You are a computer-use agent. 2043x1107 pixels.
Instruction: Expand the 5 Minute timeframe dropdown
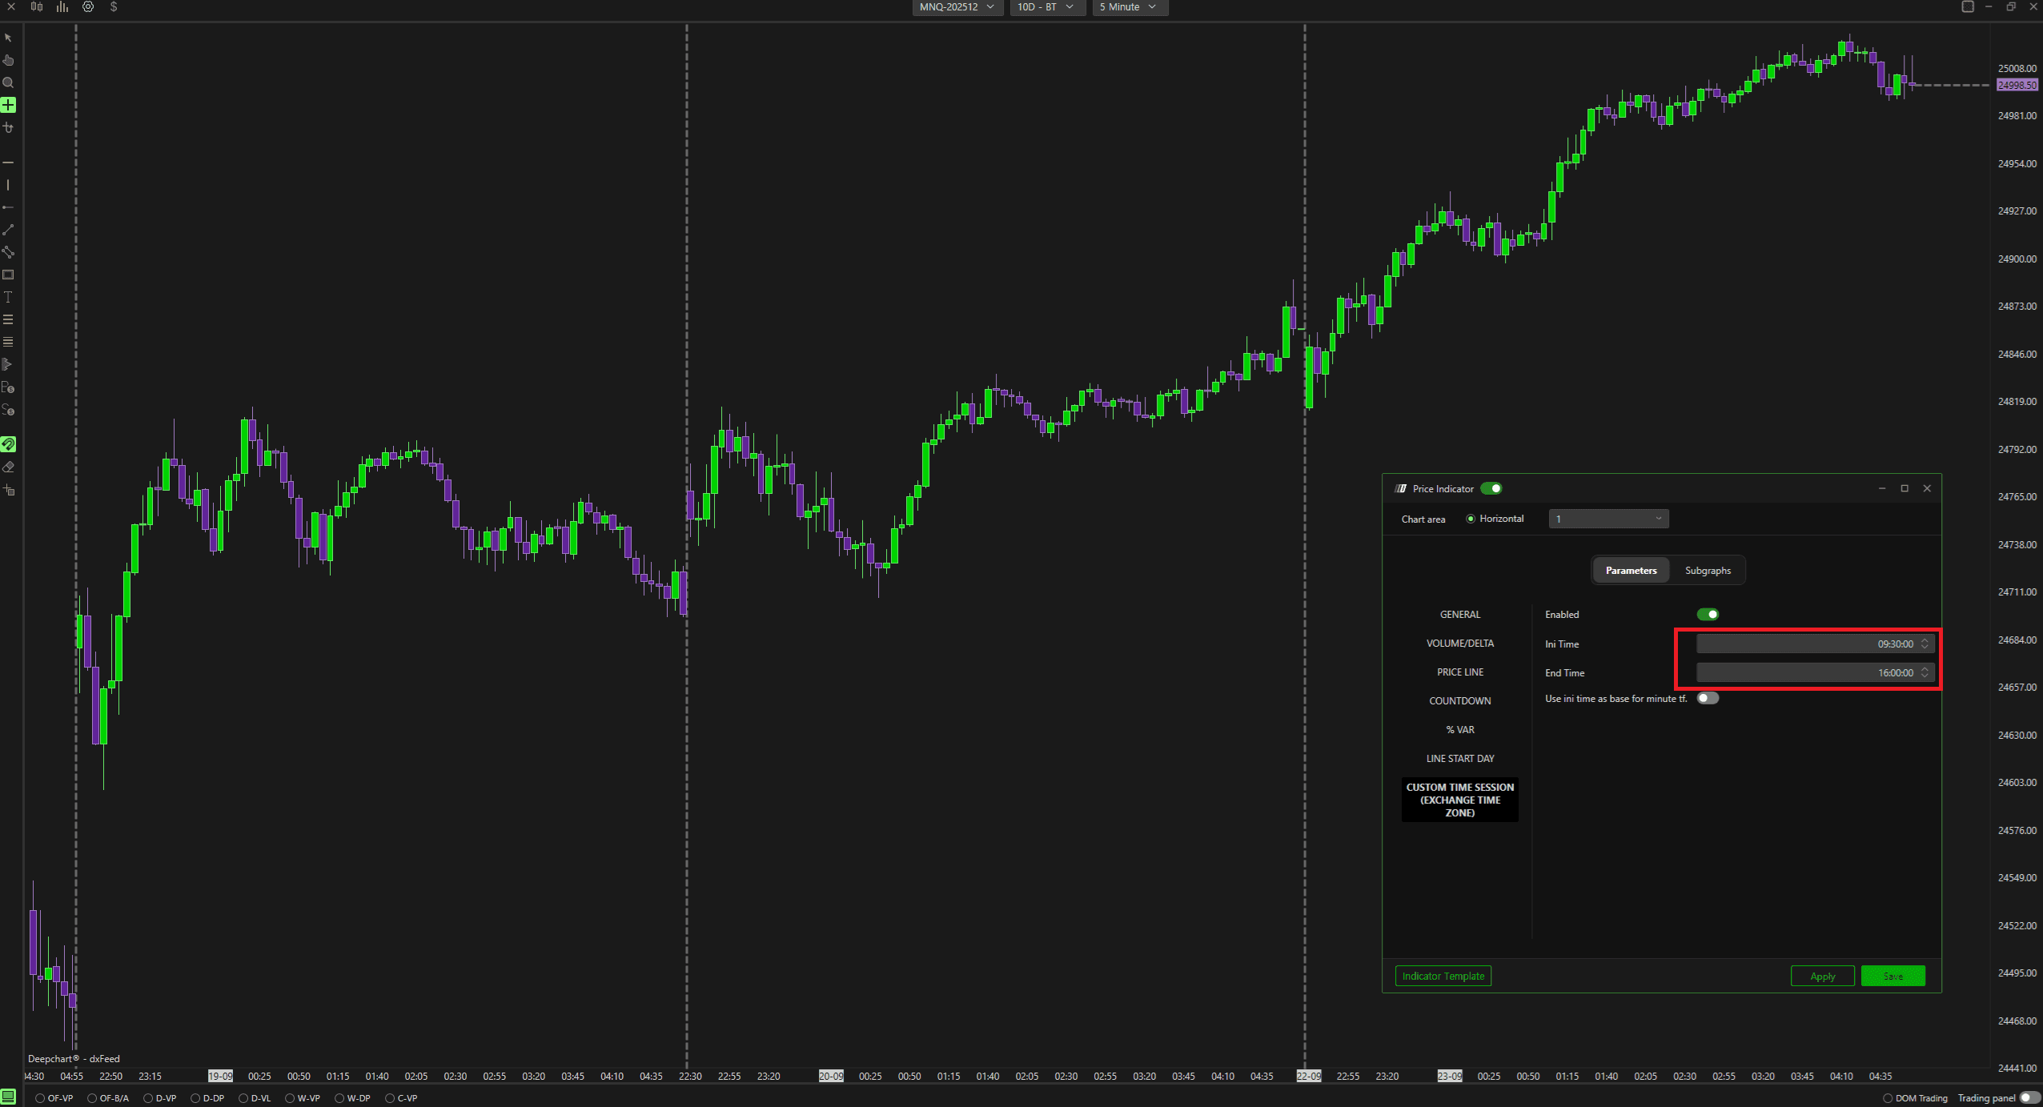pos(1129,6)
